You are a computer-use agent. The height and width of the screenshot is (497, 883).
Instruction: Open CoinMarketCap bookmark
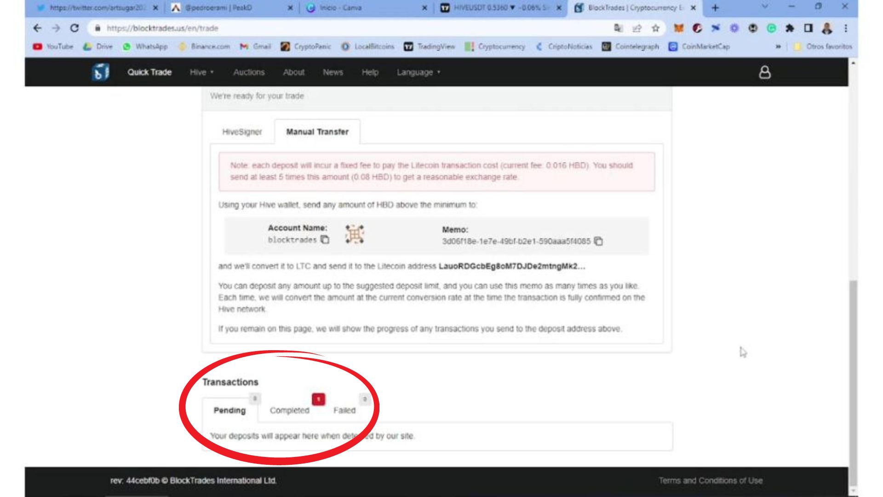(699, 46)
